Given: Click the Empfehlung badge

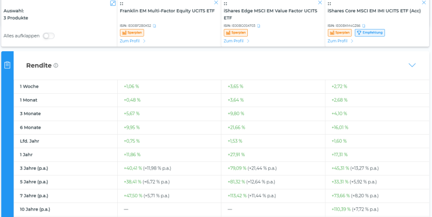Looking at the screenshot, I should click(x=370, y=33).
